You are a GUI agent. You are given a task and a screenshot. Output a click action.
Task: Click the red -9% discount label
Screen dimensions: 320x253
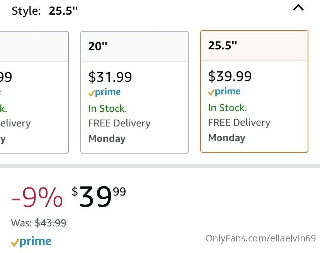(37, 197)
